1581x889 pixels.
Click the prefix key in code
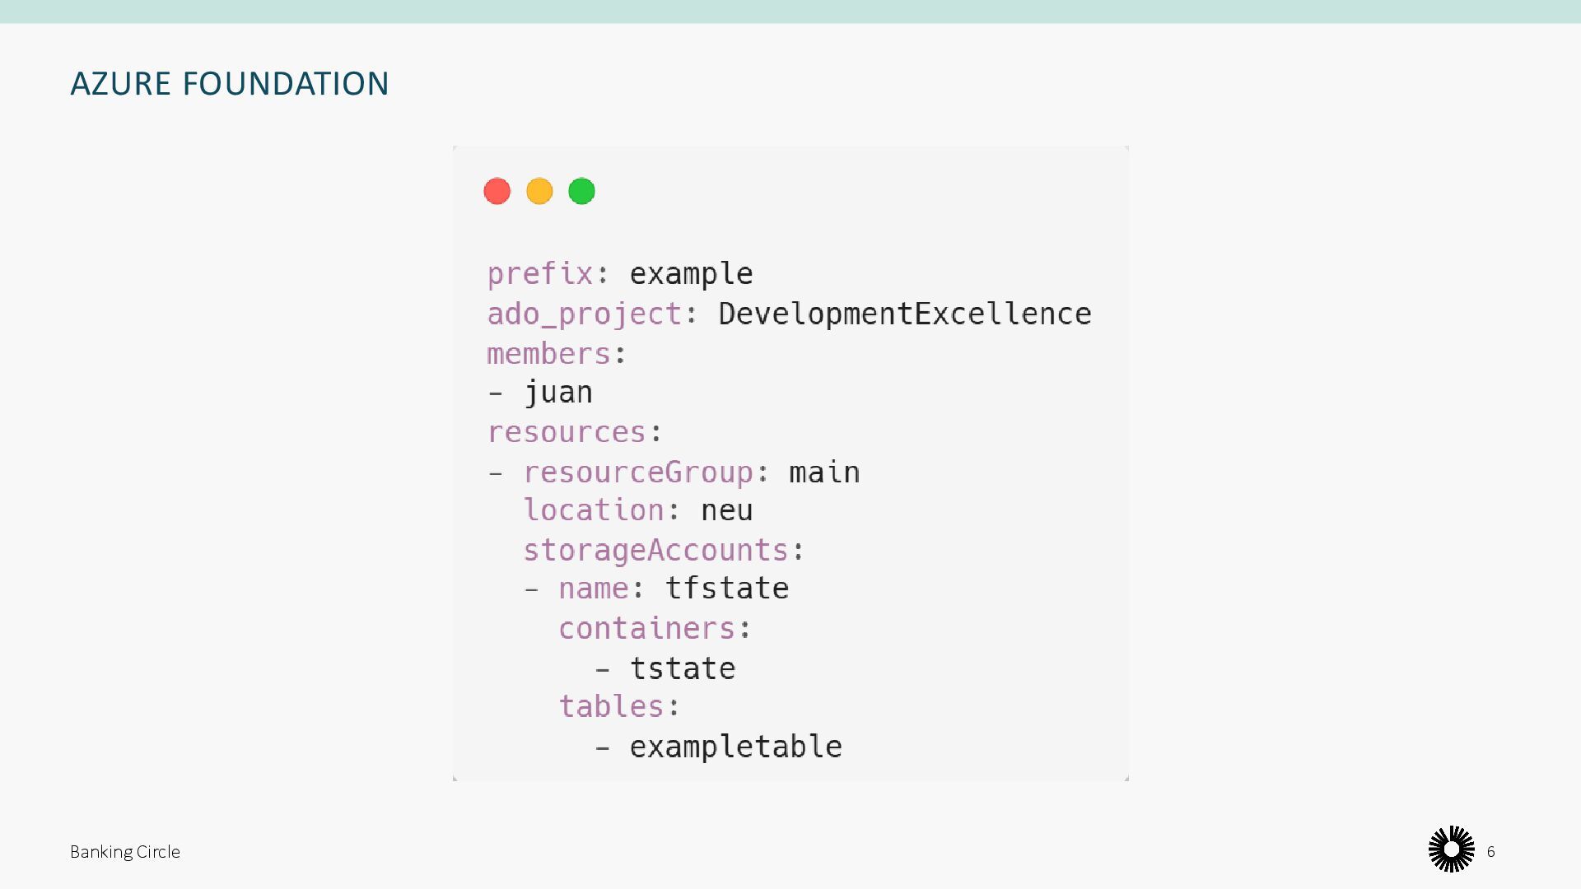coord(539,273)
